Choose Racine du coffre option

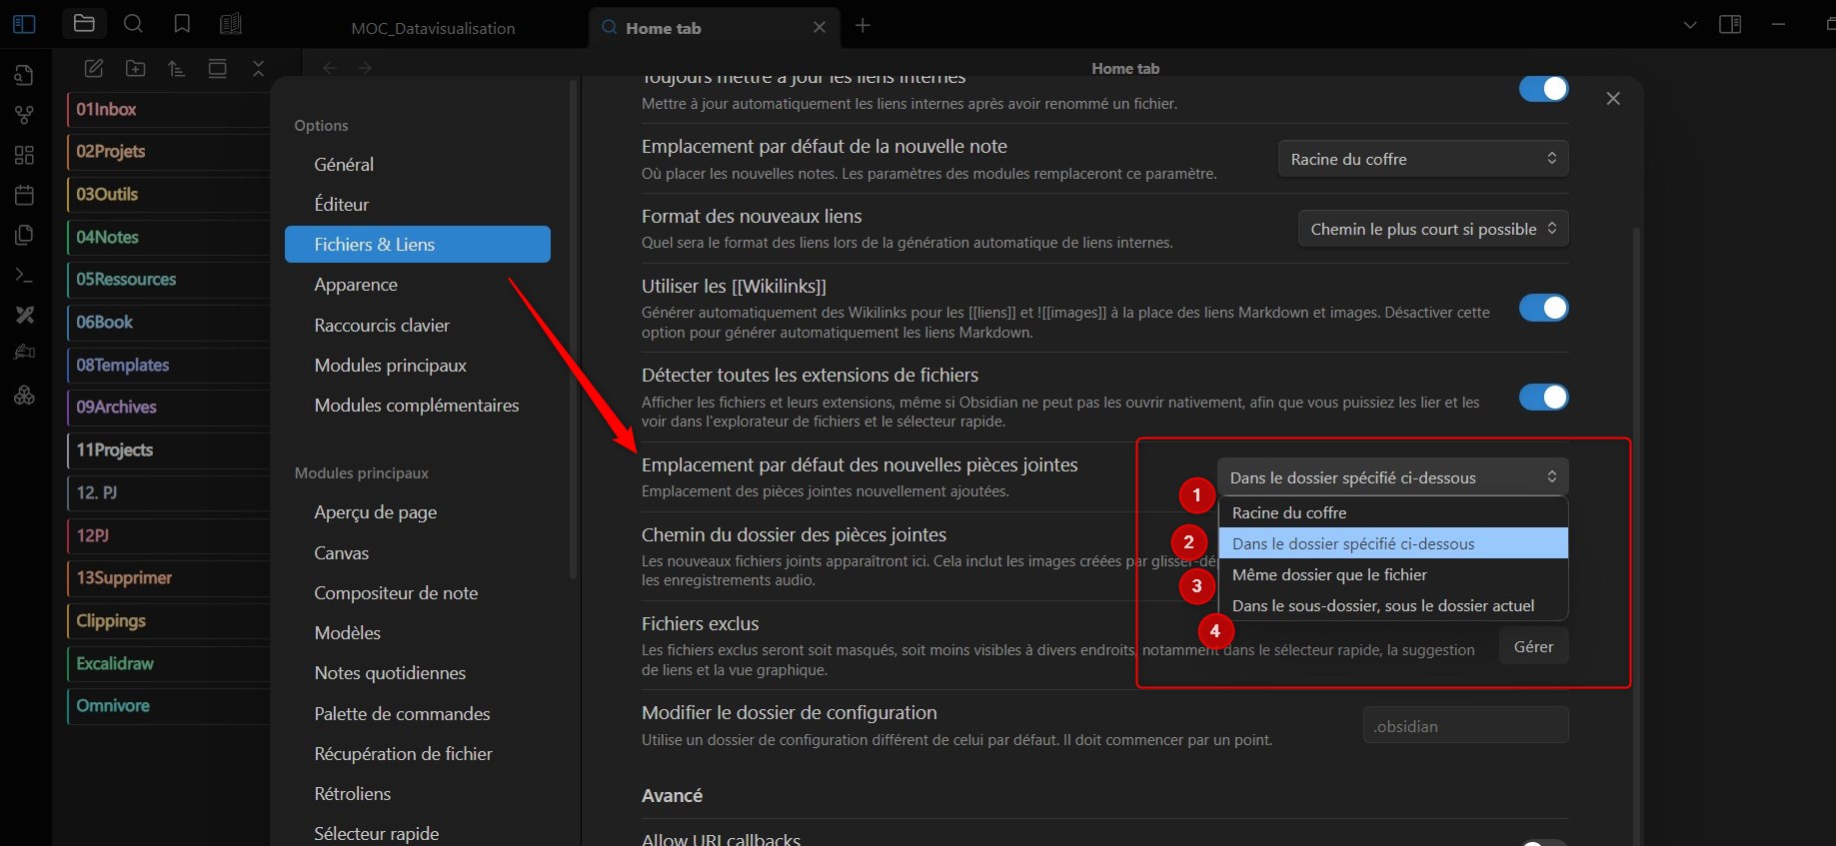[x=1393, y=512]
